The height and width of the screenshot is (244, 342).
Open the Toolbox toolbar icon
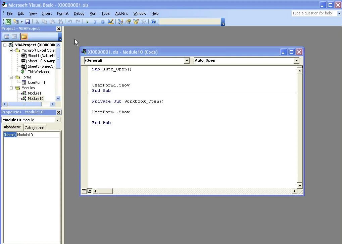pos(144,21)
